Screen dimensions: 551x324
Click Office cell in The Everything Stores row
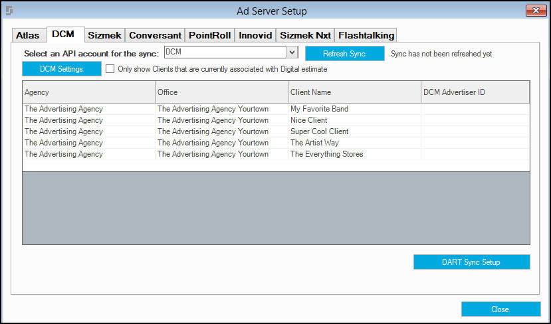(x=221, y=154)
